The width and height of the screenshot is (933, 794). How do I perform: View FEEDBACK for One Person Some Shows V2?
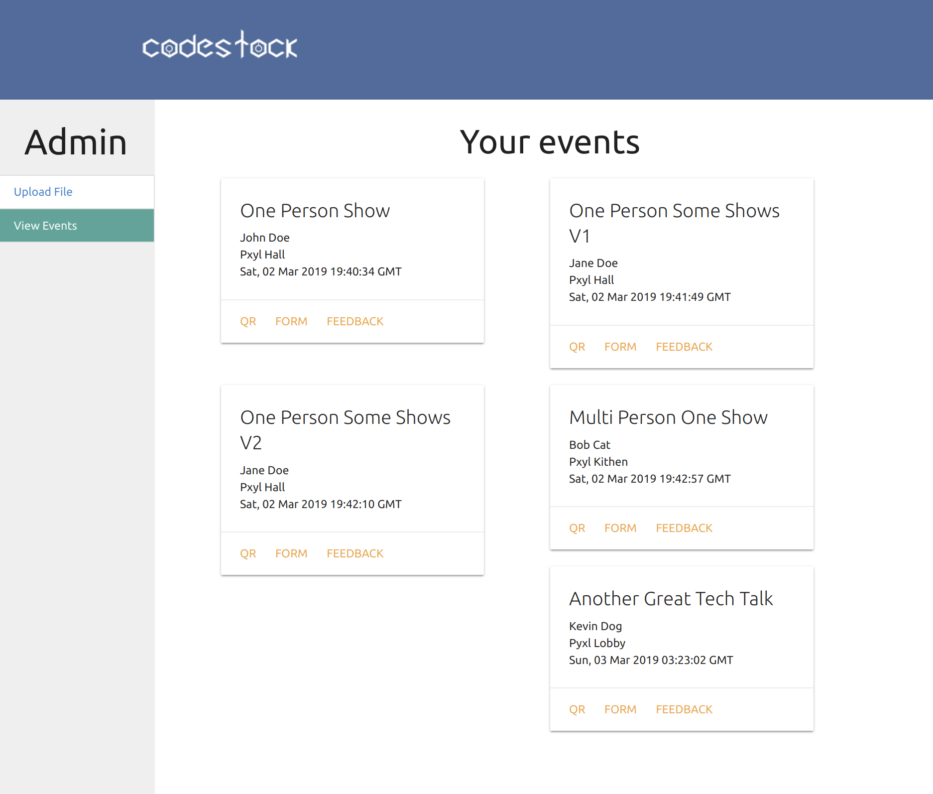(x=355, y=553)
